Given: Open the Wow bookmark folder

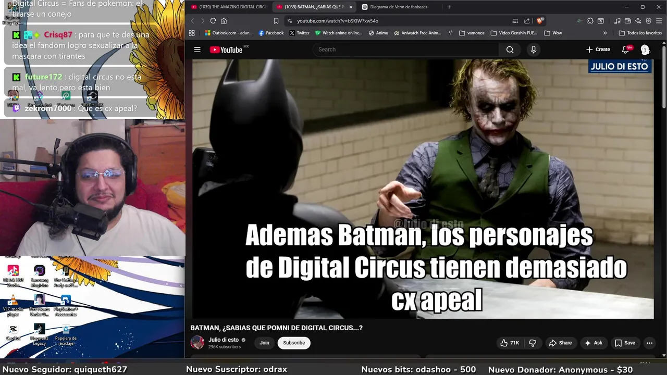Looking at the screenshot, I should 553,33.
